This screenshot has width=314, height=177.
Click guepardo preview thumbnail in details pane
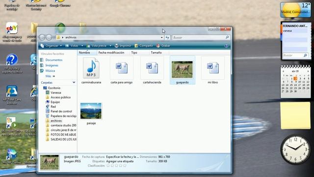(50, 162)
